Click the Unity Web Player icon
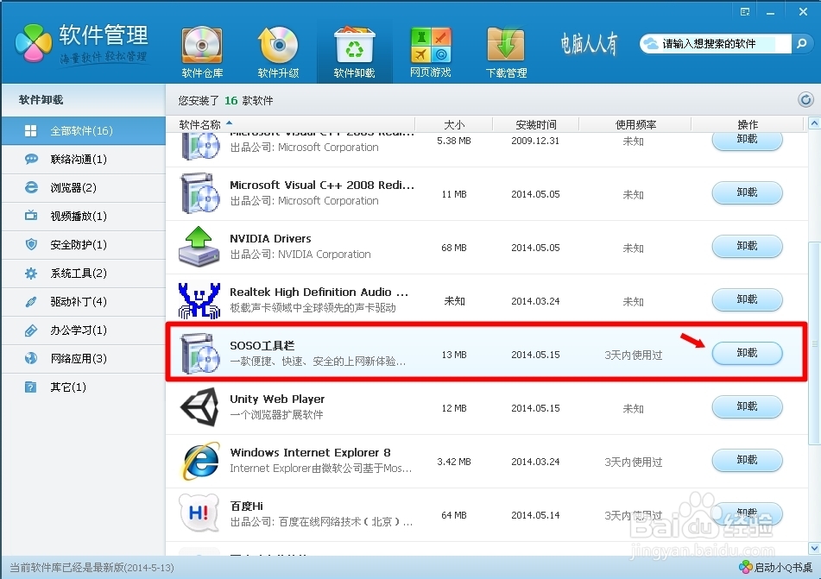This screenshot has height=579, width=821. point(199,406)
